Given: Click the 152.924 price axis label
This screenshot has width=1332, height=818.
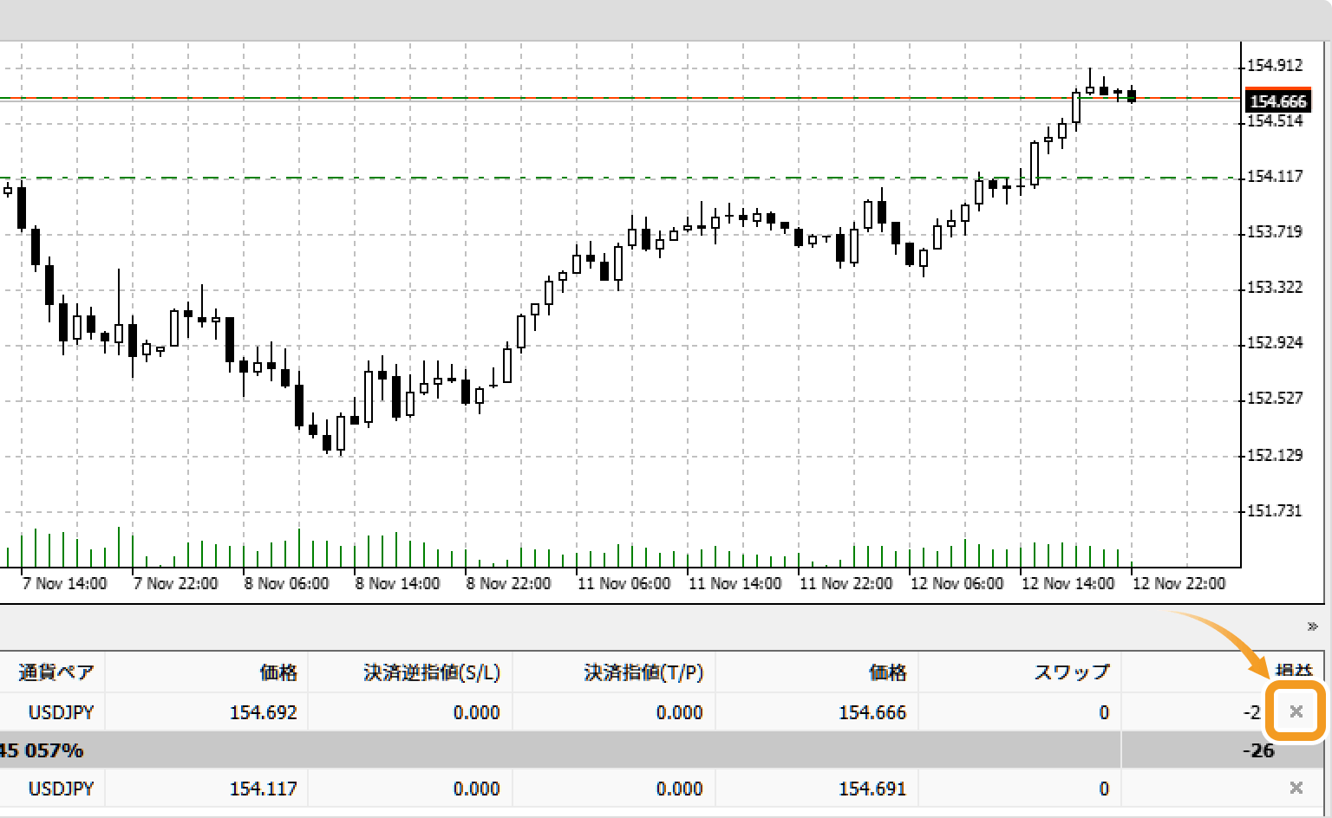Looking at the screenshot, I should click(1275, 343).
